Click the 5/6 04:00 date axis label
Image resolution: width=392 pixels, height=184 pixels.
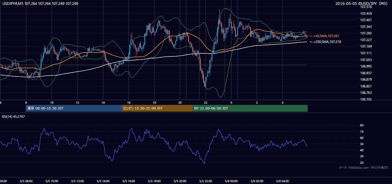[x=282, y=181]
